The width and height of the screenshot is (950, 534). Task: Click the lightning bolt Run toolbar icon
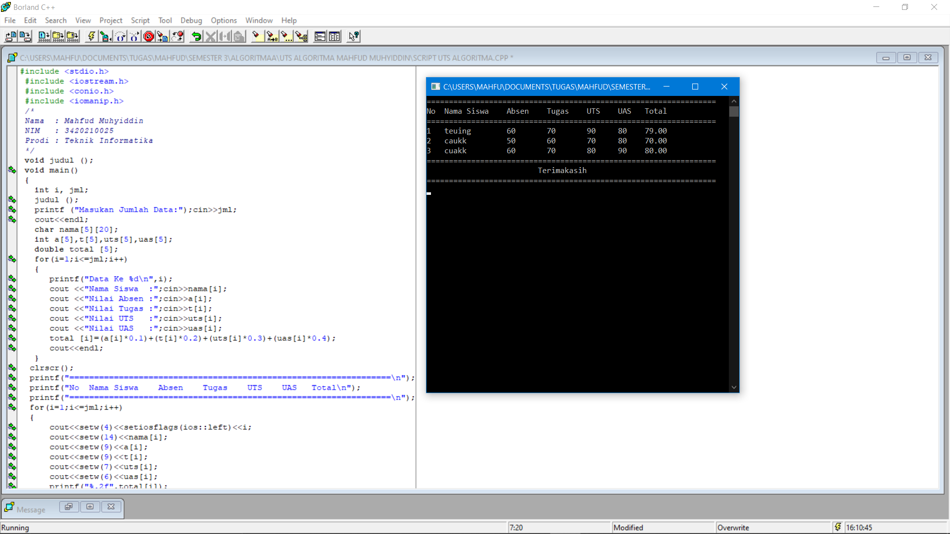(x=92, y=36)
